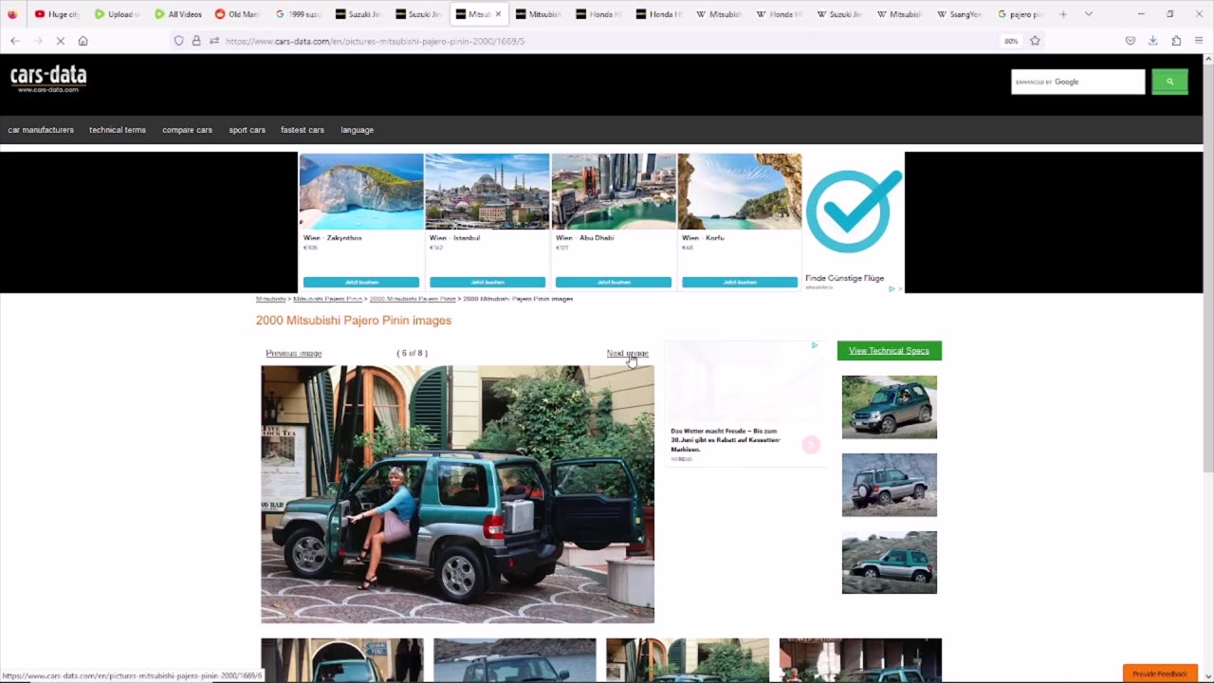Click blue checkmark logo in flights ad
This screenshot has width=1214, height=683.
point(854,211)
